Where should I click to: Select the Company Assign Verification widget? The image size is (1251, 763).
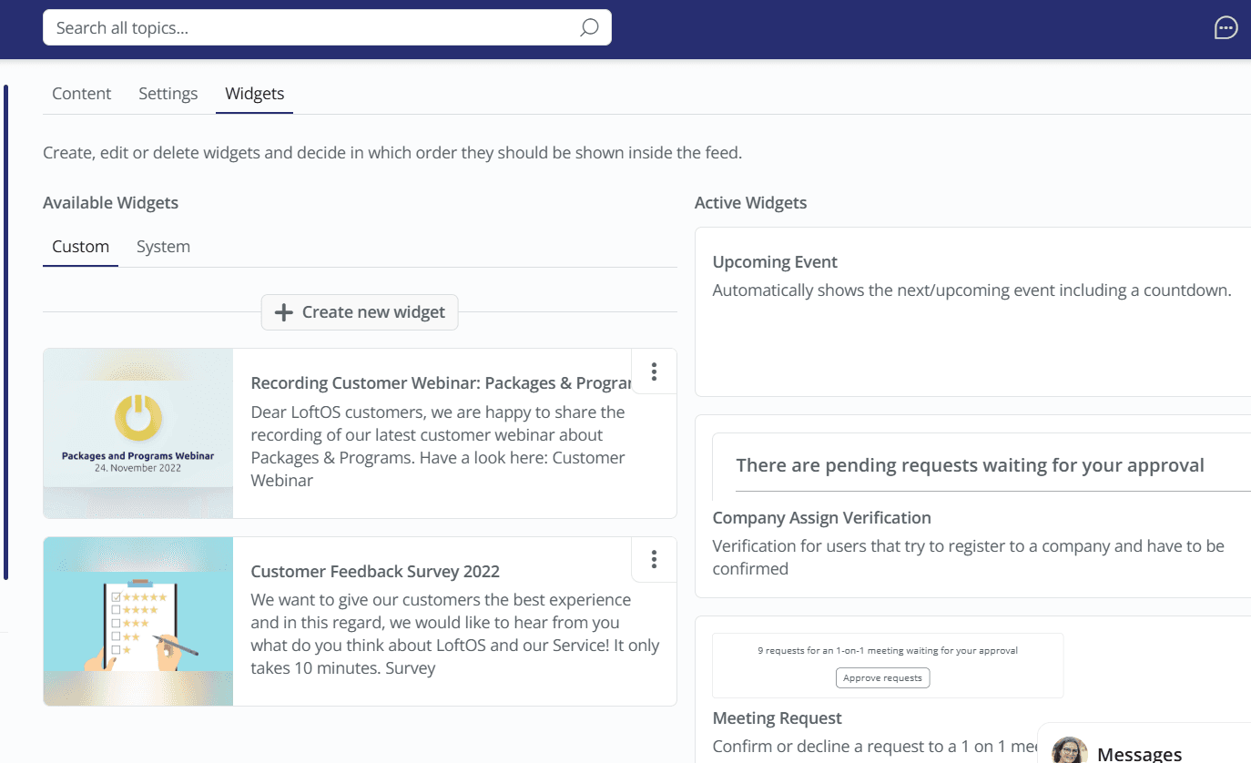pos(821,518)
